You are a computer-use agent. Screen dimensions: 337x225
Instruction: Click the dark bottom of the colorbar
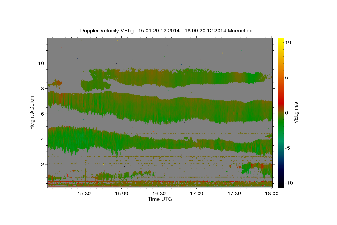[281, 183]
